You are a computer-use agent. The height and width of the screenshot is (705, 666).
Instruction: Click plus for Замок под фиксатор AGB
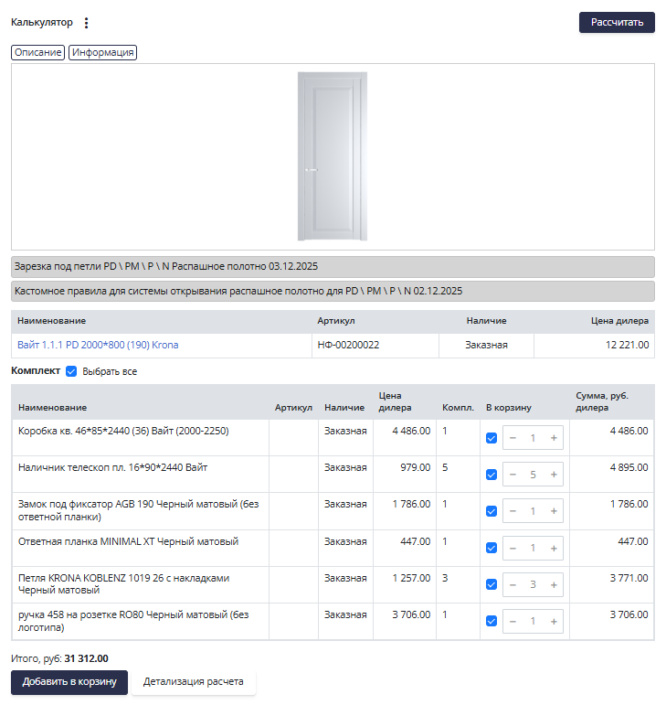coord(554,511)
